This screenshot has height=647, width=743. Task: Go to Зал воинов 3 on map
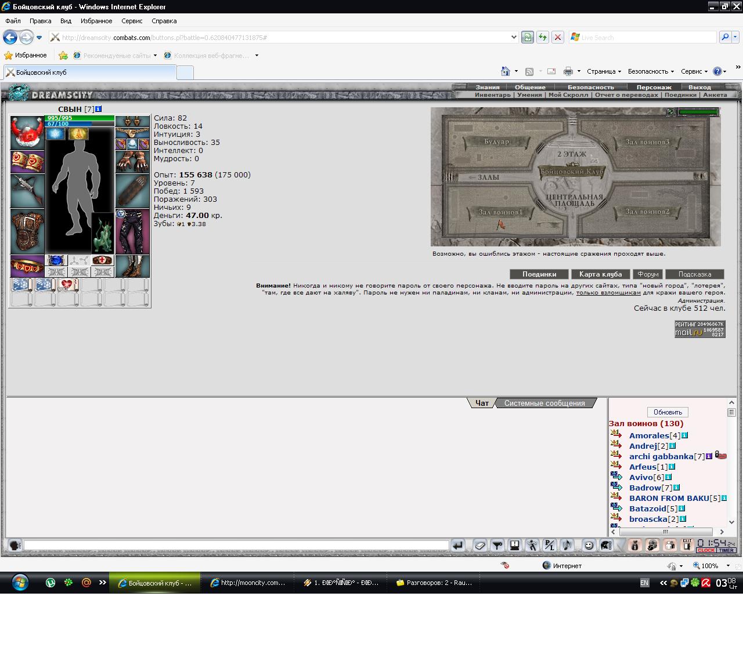point(647,142)
